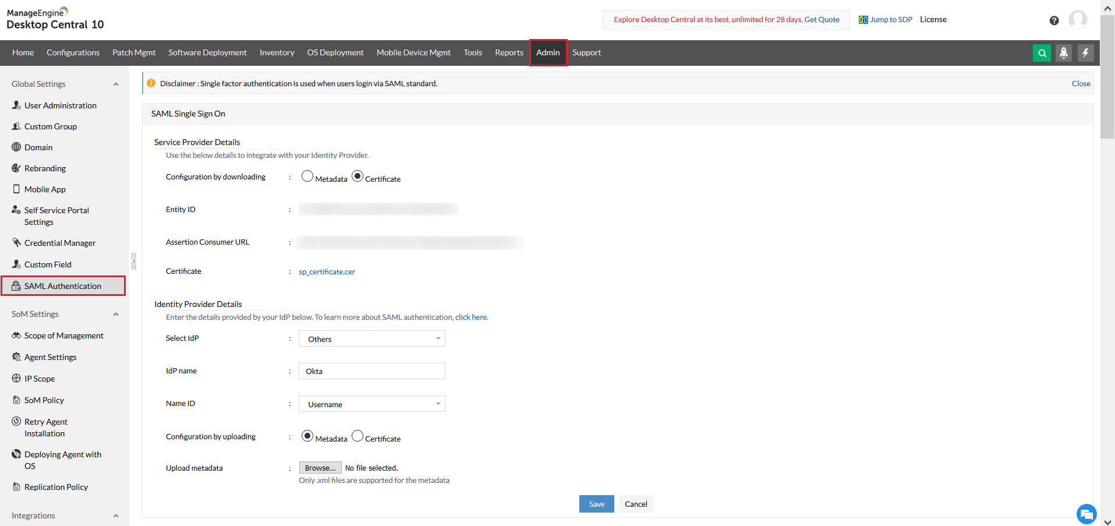Open the Select IdP dropdown

372,339
